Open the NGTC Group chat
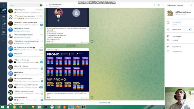The height and width of the screenshot is (109, 194). tap(25, 48)
